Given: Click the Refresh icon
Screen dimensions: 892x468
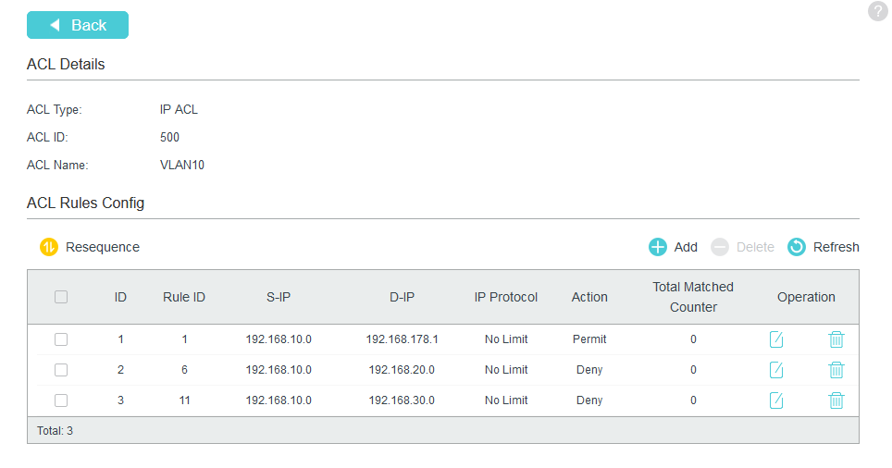Looking at the screenshot, I should click(x=797, y=247).
